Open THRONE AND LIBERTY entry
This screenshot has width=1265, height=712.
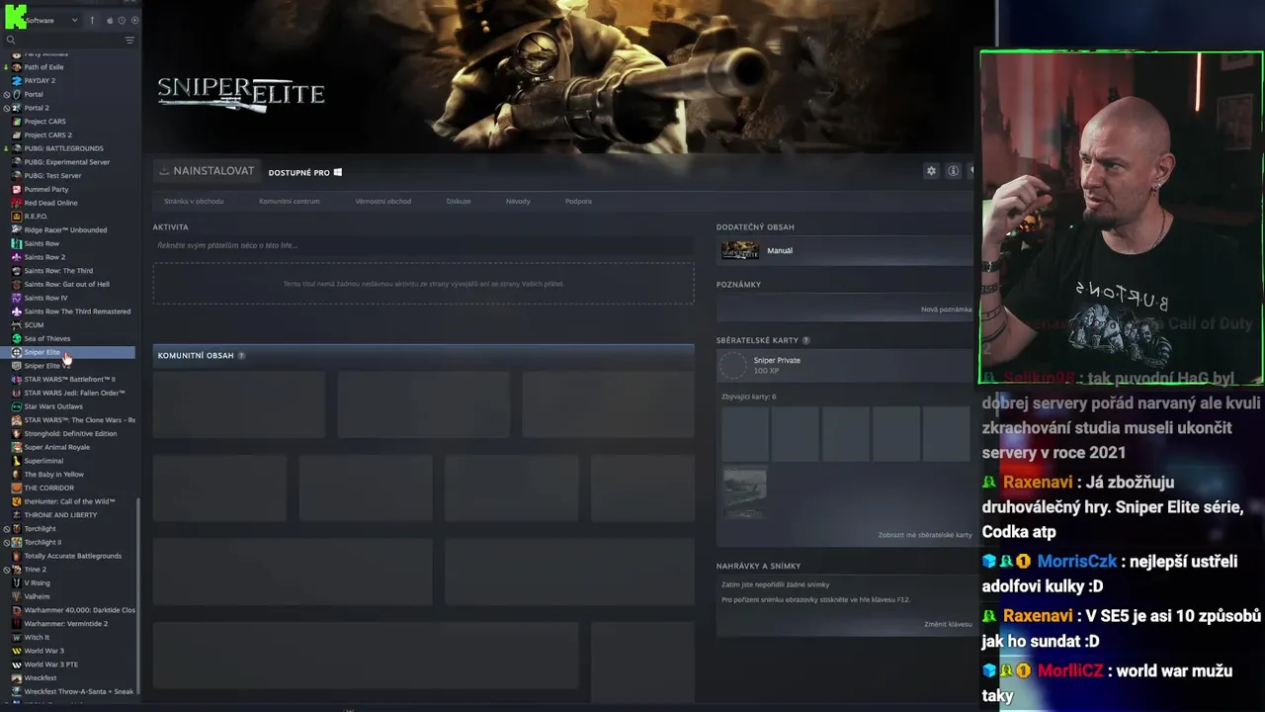(60, 515)
